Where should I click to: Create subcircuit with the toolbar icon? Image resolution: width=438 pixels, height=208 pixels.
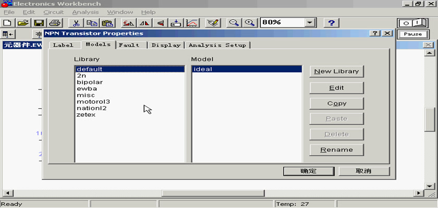point(176,23)
